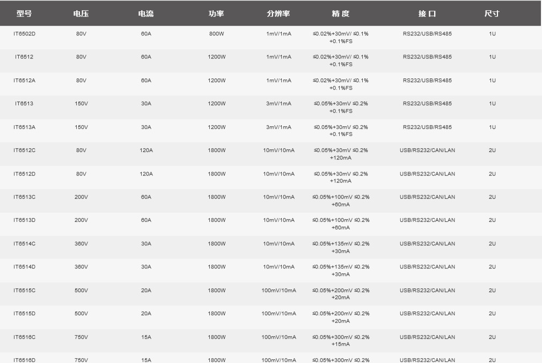This screenshot has height=363, width=542.
Task: Click the 800W power cell of IT6502D
Action: click(x=216, y=34)
